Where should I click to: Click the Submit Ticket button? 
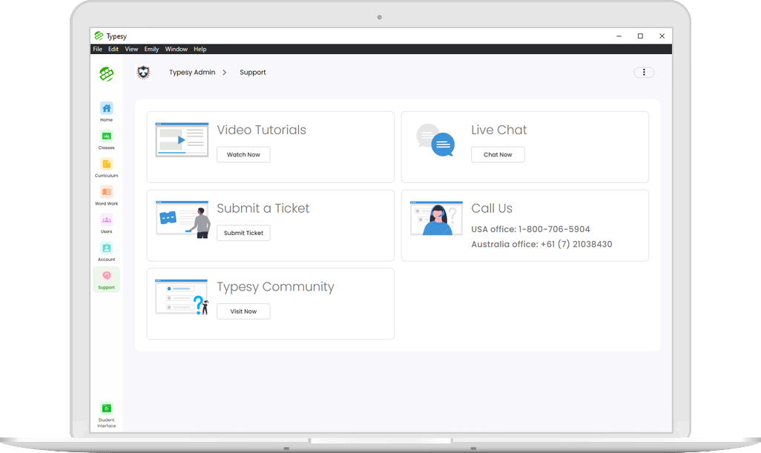click(243, 233)
